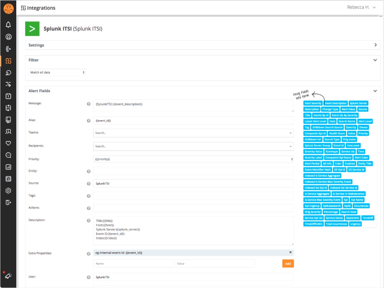This screenshot has height=288, width=384.
Task: Open the teams people sidebar icon
Action: tap(8, 131)
